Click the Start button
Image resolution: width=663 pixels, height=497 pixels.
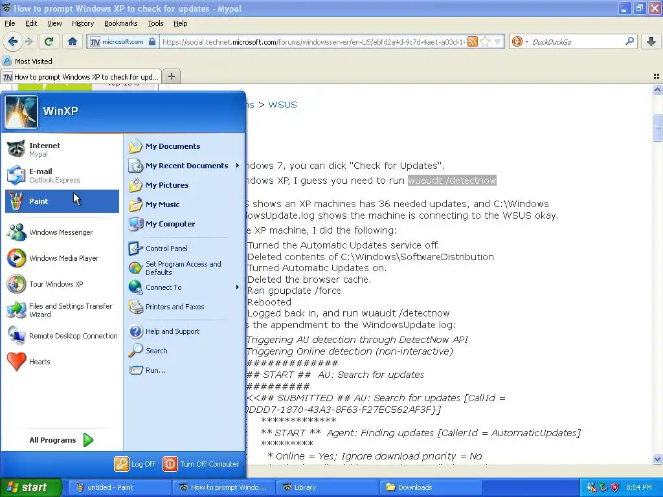pos(30,487)
